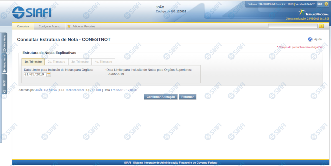331x166 pixels.
Task: Open Configurar Acesso in the toolbar
Action: pyautogui.click(x=49, y=26)
